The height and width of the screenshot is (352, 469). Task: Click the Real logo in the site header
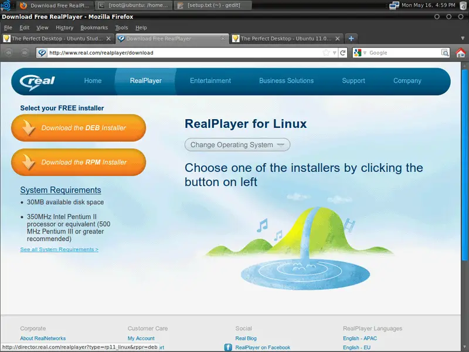[38, 82]
